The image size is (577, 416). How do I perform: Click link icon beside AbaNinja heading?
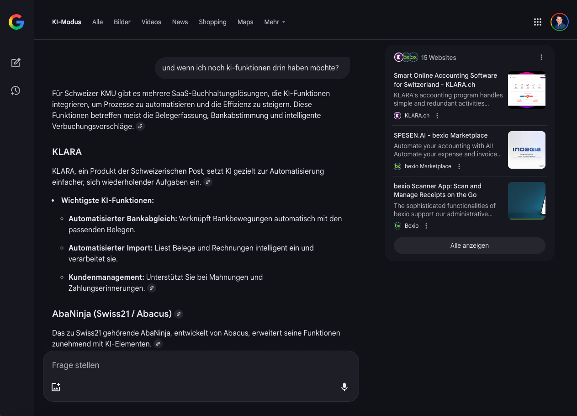tap(179, 314)
